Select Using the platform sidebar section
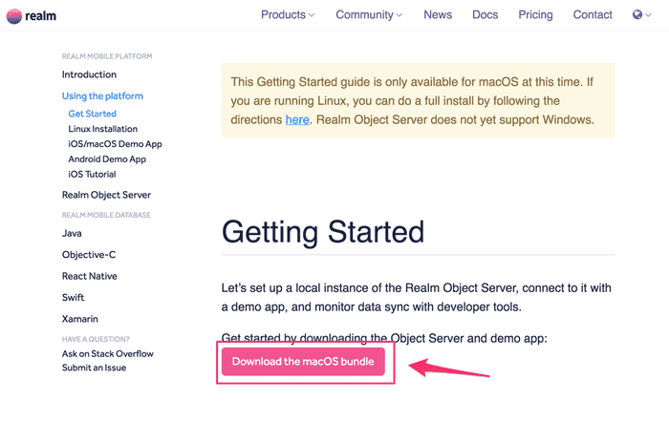The image size is (669, 422). 102,96
